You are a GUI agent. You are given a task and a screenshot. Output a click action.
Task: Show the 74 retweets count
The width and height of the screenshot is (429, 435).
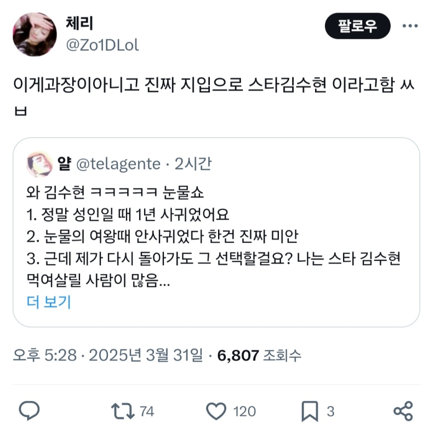coord(147,411)
